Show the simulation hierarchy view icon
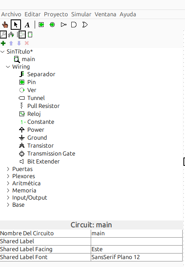This screenshot has height=267, width=185. pos(11,35)
